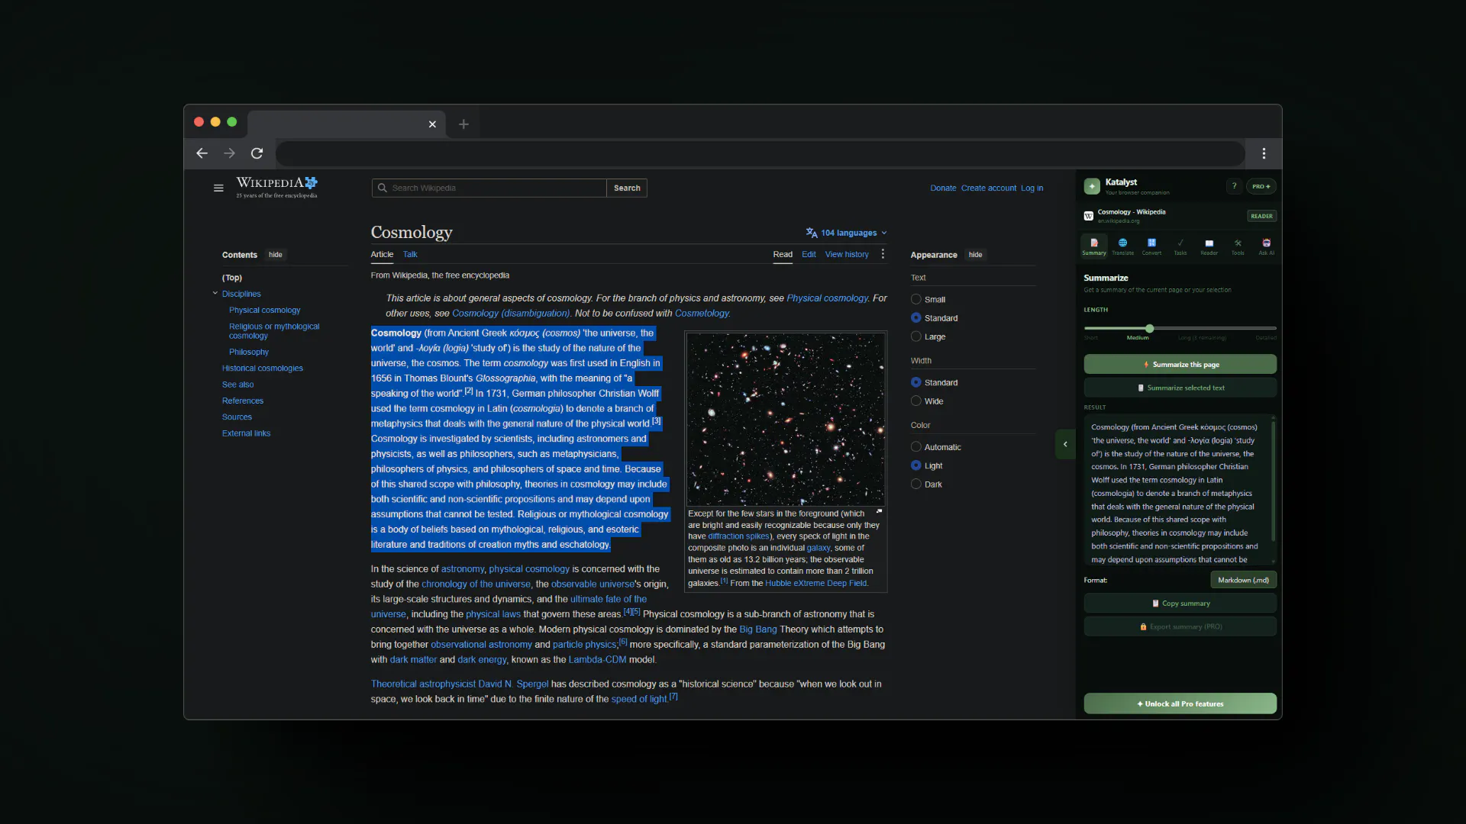
Task: Jump to Historical cosmologies section
Action: 262,368
